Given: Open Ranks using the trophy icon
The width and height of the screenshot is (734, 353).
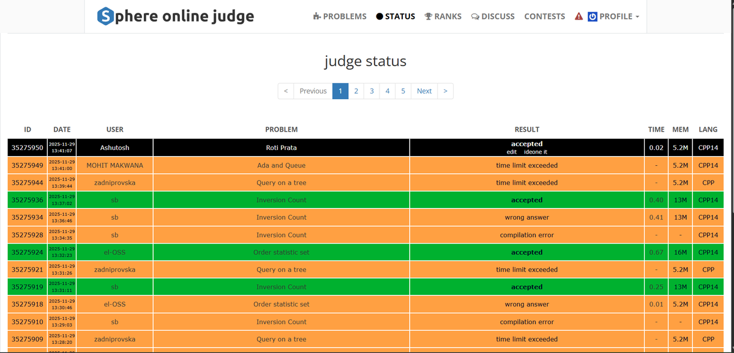Looking at the screenshot, I should pyautogui.click(x=429, y=17).
